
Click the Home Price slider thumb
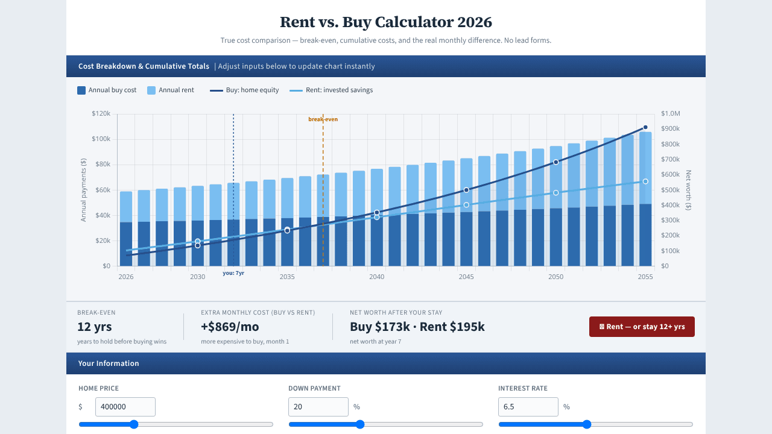point(134,424)
